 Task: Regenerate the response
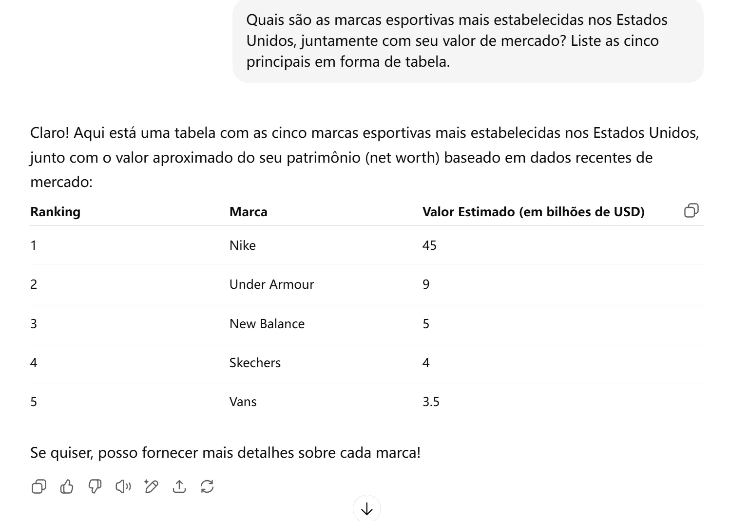(207, 486)
